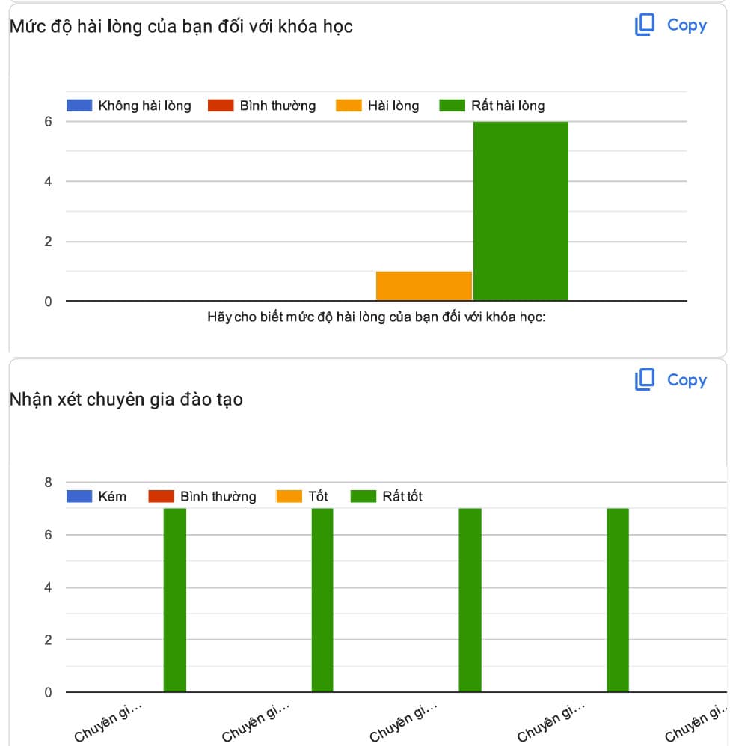
Task: Select the 'Rất hài lòng' legend label
Action: click(x=507, y=106)
